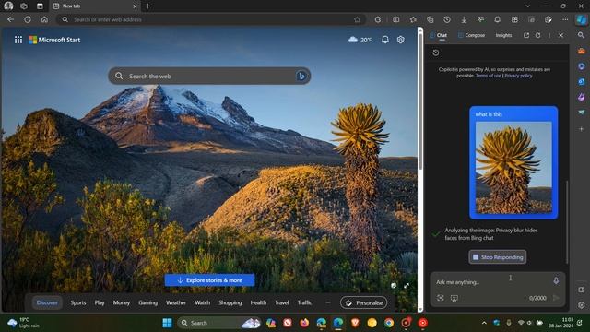
Task: Select the Weather feed tab
Action: click(176, 302)
